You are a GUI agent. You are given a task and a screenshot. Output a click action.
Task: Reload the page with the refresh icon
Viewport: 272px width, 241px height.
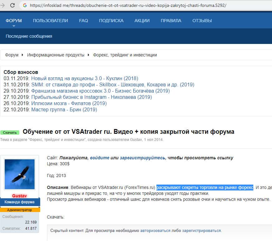12,5
